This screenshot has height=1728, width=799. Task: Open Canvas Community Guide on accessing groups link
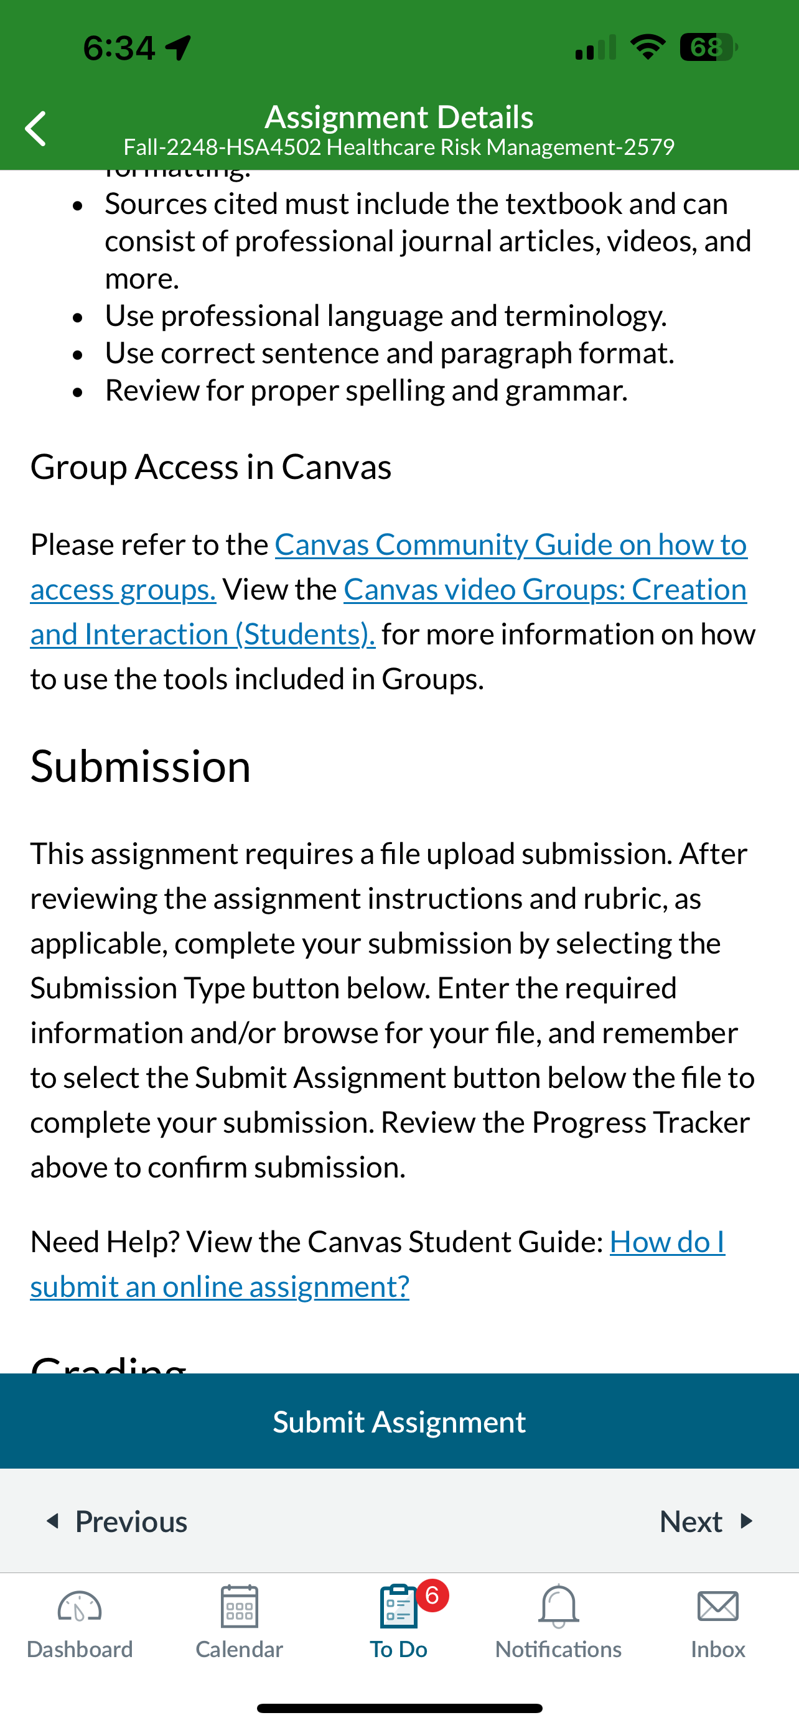[x=388, y=566]
